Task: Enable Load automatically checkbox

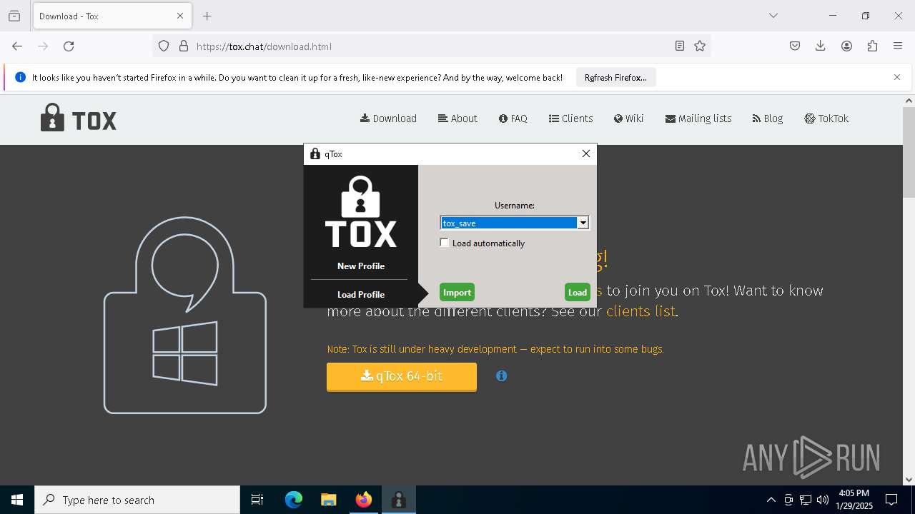Action: 445,243
